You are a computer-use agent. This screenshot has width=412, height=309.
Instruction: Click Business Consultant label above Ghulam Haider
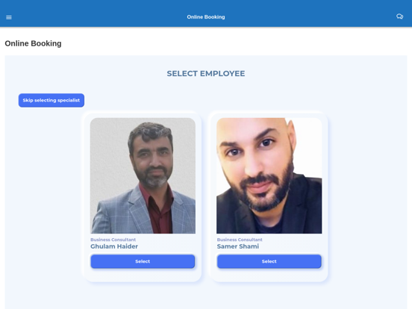[x=113, y=240]
